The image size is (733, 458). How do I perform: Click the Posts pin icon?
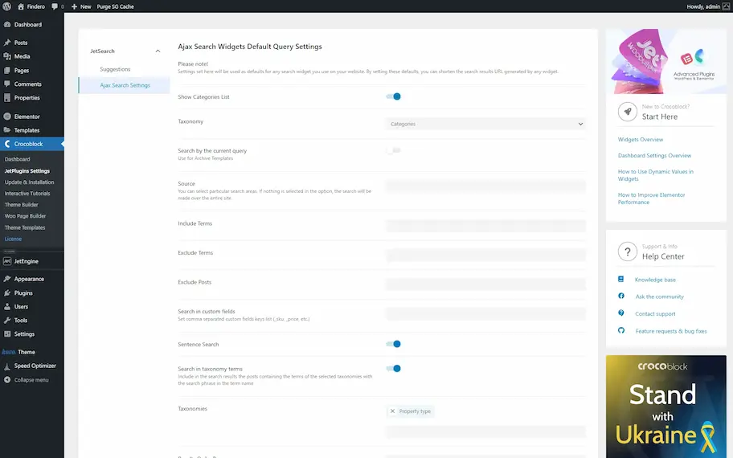(7, 43)
